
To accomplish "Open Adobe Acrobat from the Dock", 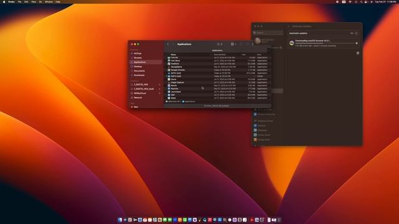I will click(x=252, y=220).
